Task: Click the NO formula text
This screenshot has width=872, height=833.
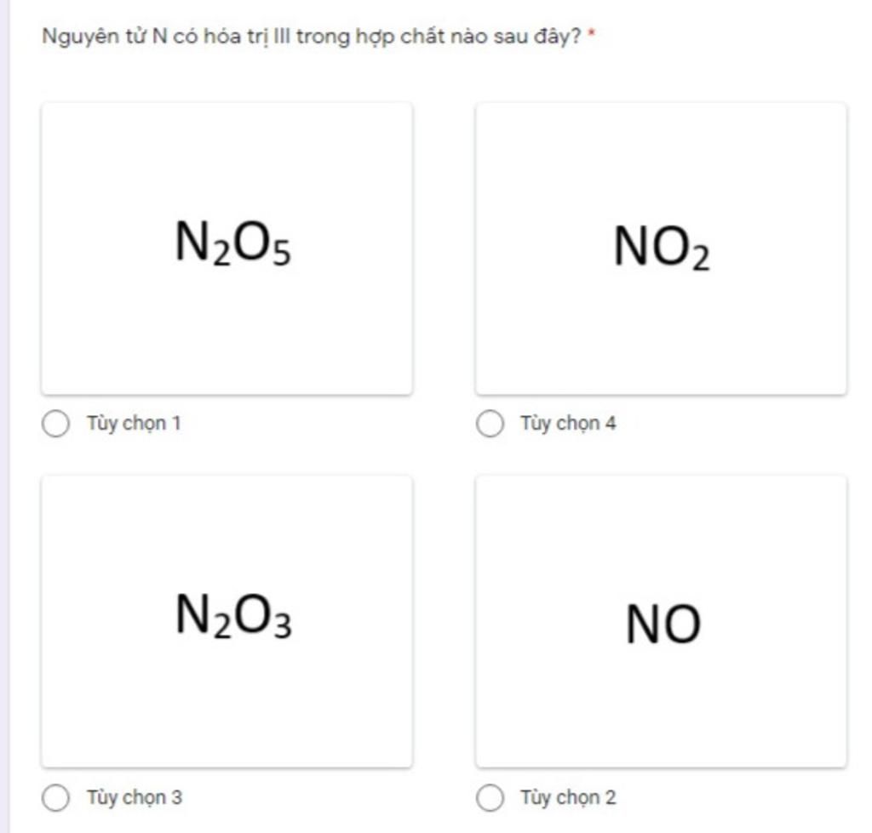Action: point(663,624)
